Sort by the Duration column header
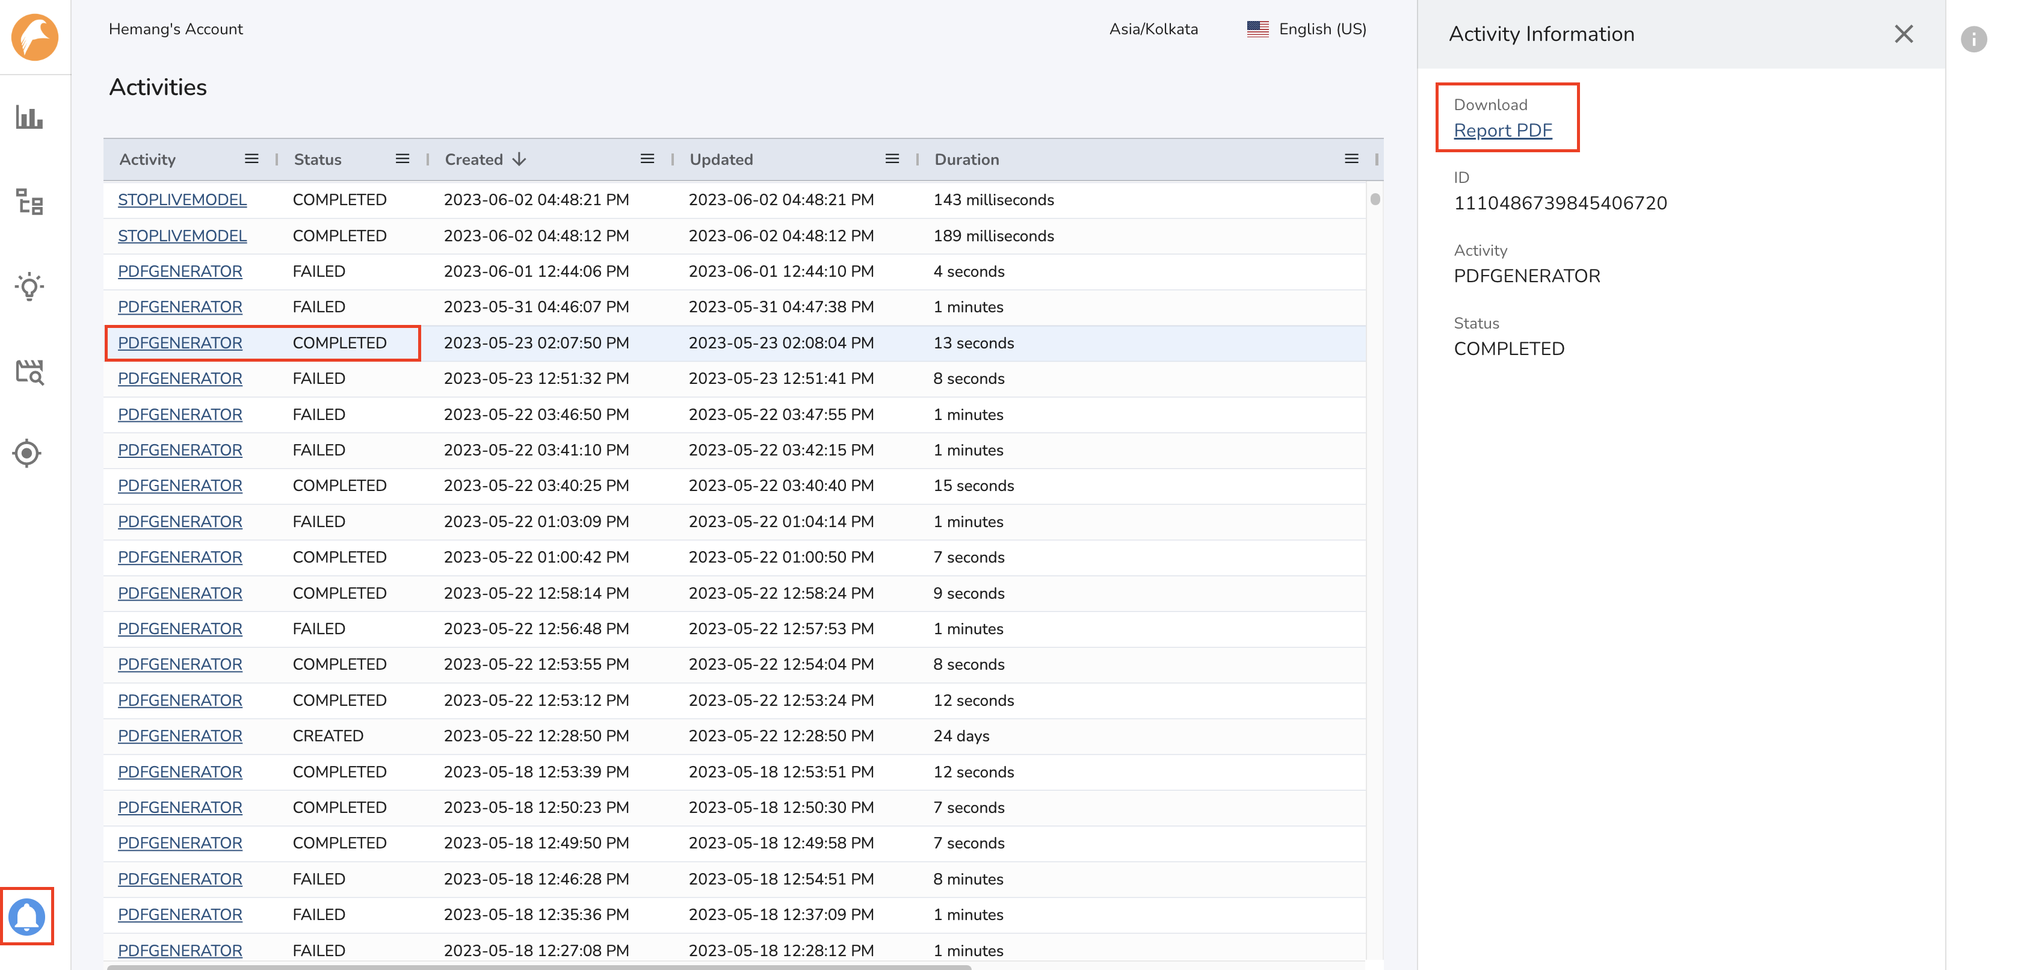Viewport: 2018px width, 970px height. tap(966, 159)
